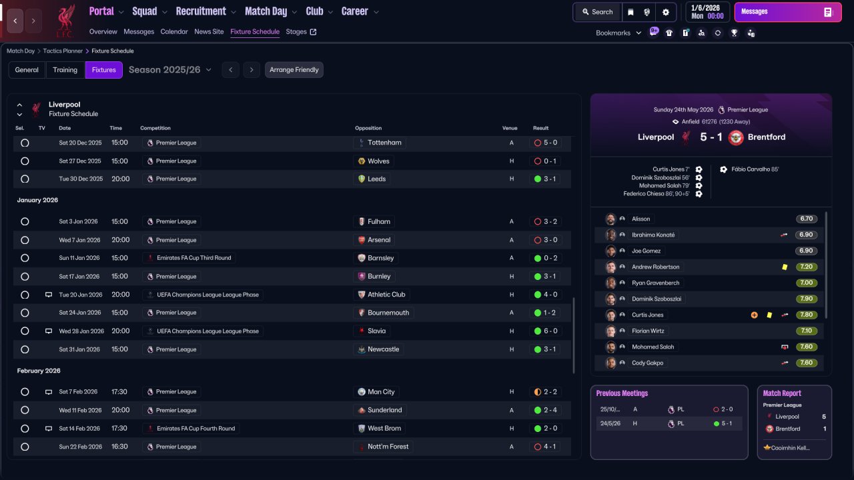Click the TV icon for Man City match
Viewport: 854px width, 480px height.
coord(49,392)
